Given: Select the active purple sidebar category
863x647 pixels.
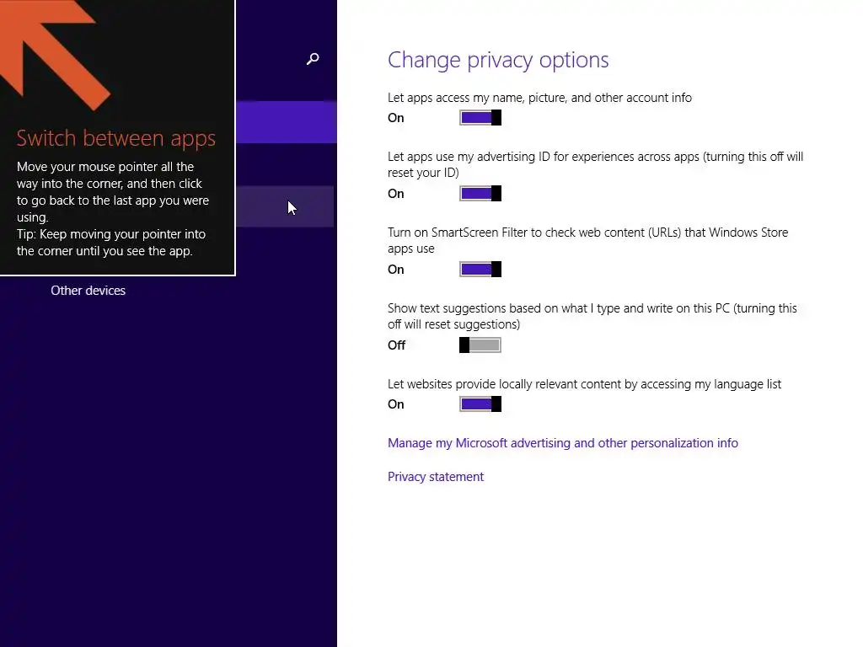Looking at the screenshot, I should point(287,122).
